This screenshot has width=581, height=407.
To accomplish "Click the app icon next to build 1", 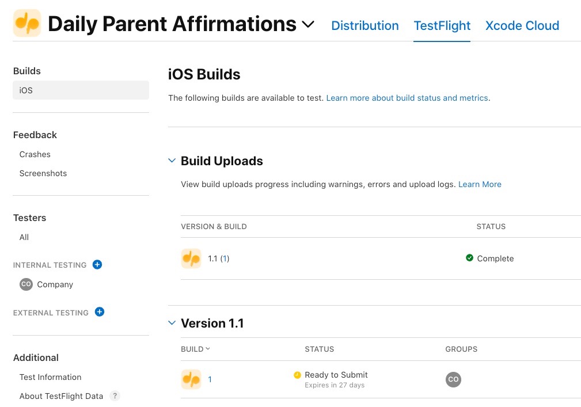I will click(x=191, y=379).
